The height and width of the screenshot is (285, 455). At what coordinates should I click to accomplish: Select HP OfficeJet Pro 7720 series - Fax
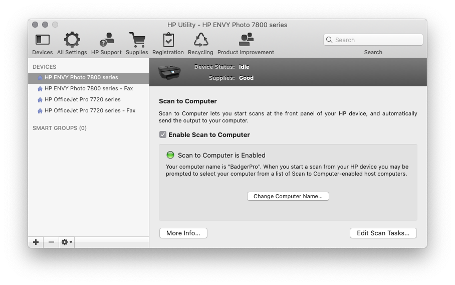click(x=90, y=110)
